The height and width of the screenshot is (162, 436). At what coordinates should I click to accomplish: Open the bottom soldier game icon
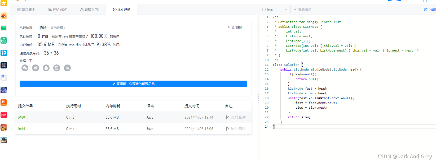[4, 140]
